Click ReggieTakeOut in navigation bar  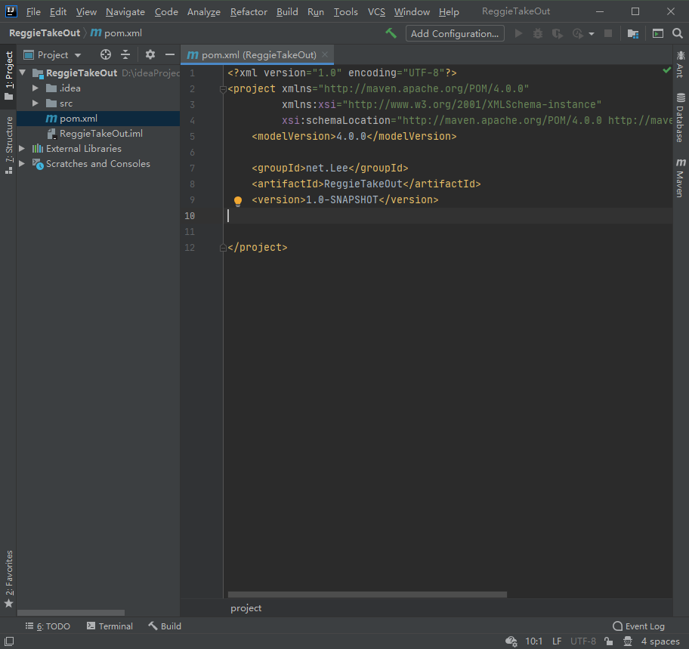coord(45,33)
